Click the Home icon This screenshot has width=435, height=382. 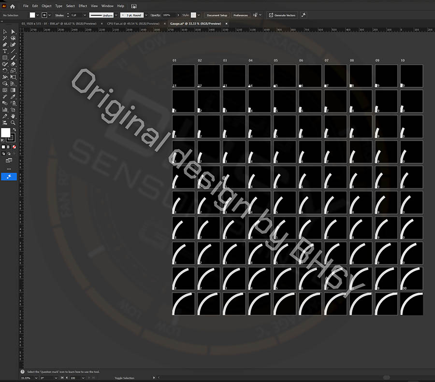(13, 6)
